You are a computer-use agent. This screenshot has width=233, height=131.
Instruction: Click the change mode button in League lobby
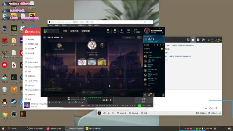[128, 38]
